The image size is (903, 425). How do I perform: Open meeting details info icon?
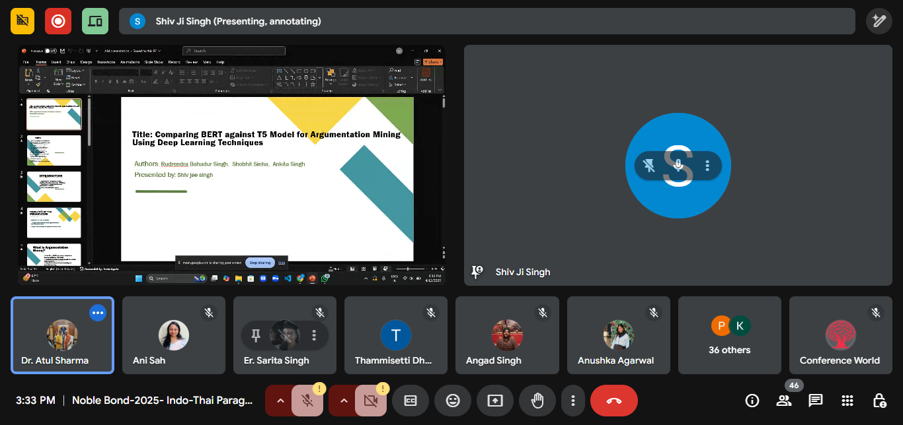click(x=752, y=401)
